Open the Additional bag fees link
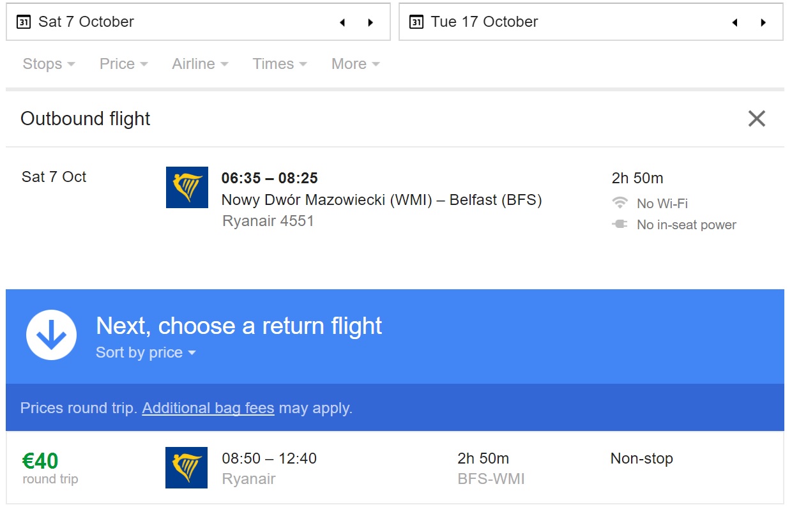The width and height of the screenshot is (792, 514). coord(208,408)
